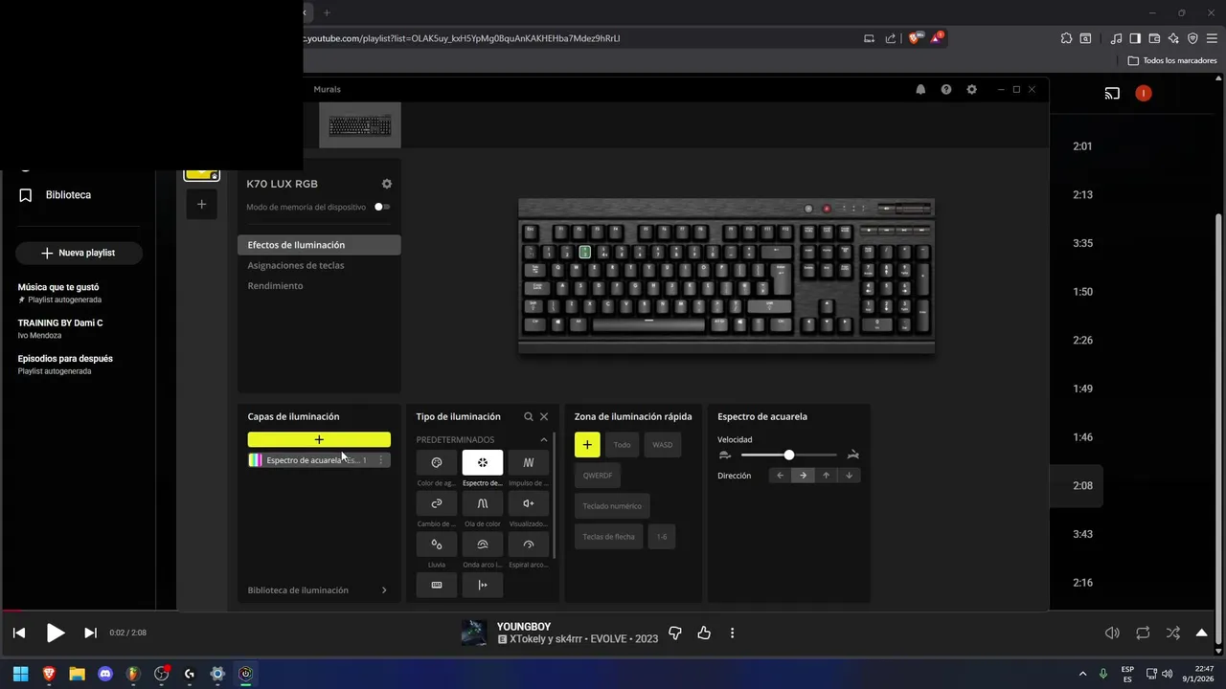Screen dimensions: 1226x689
Task: Choose Impulso de color lighting type
Action: coord(528,463)
